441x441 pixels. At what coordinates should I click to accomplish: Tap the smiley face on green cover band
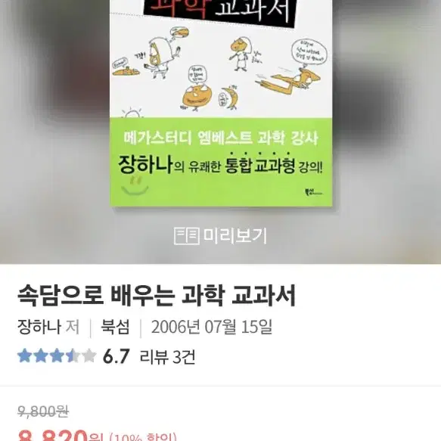135,185
